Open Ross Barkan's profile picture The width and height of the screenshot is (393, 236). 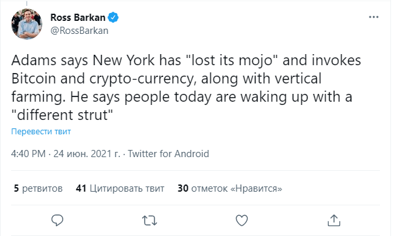coord(27,24)
